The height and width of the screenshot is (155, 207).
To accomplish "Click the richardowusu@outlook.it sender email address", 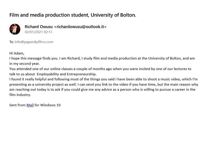I will (x=80, y=27).
